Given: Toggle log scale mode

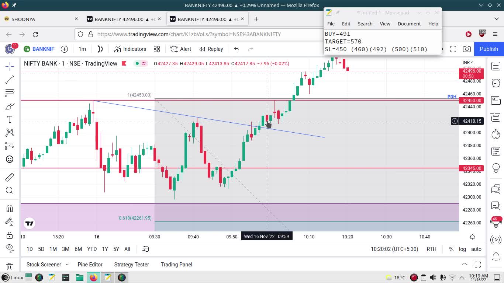Looking at the screenshot, I should pyautogui.click(x=462, y=249).
